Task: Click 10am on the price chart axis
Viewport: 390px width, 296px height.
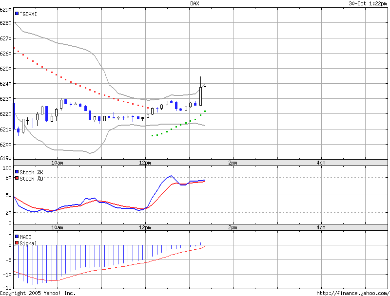Action: click(x=57, y=163)
